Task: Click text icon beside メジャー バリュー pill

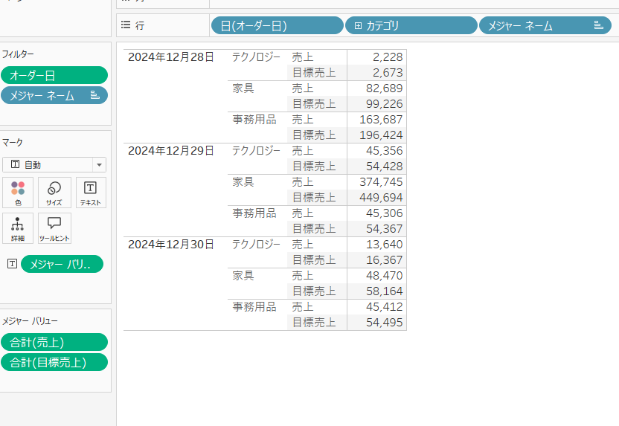Action: pyautogui.click(x=12, y=264)
